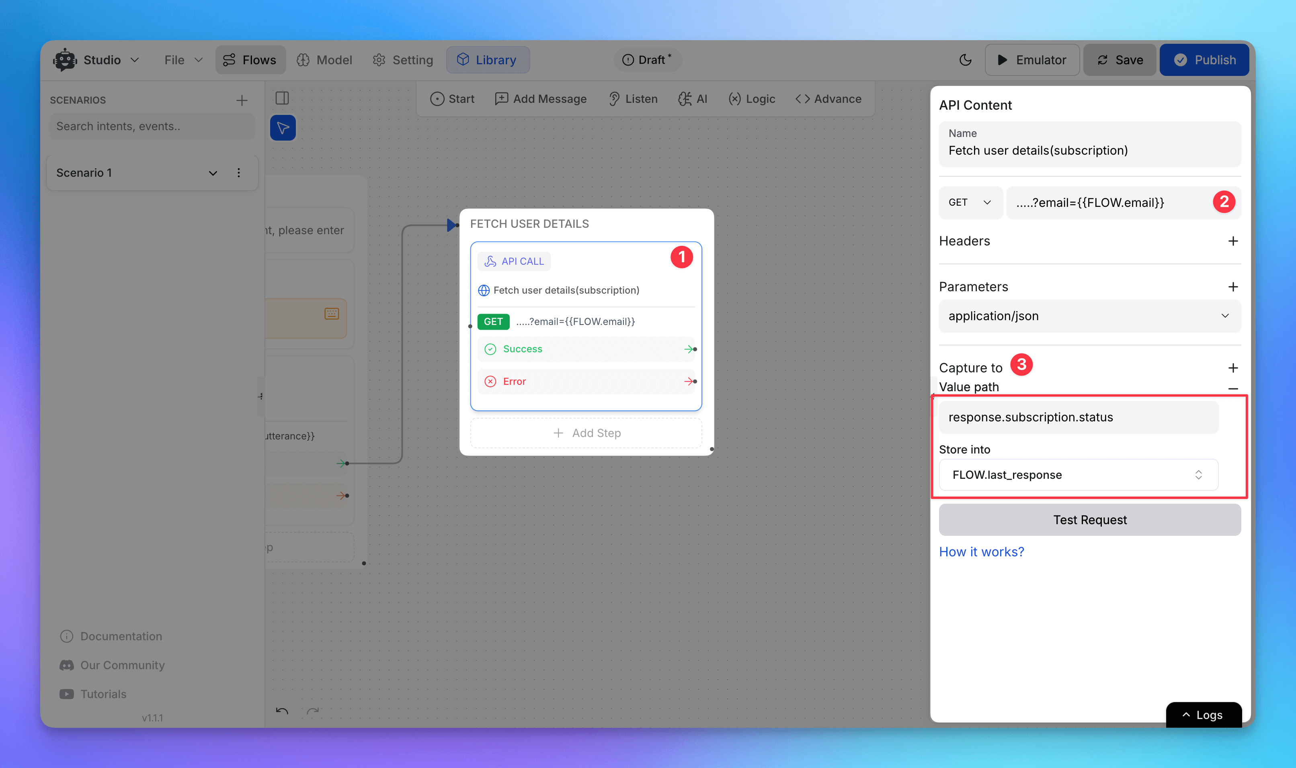Open the application/json content type dropdown

[1090, 316]
